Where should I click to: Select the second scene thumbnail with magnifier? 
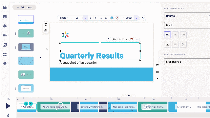click(x=26, y=33)
